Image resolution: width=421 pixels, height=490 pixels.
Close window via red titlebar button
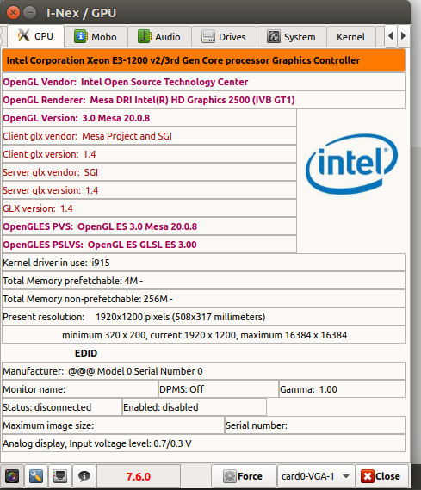point(13,13)
